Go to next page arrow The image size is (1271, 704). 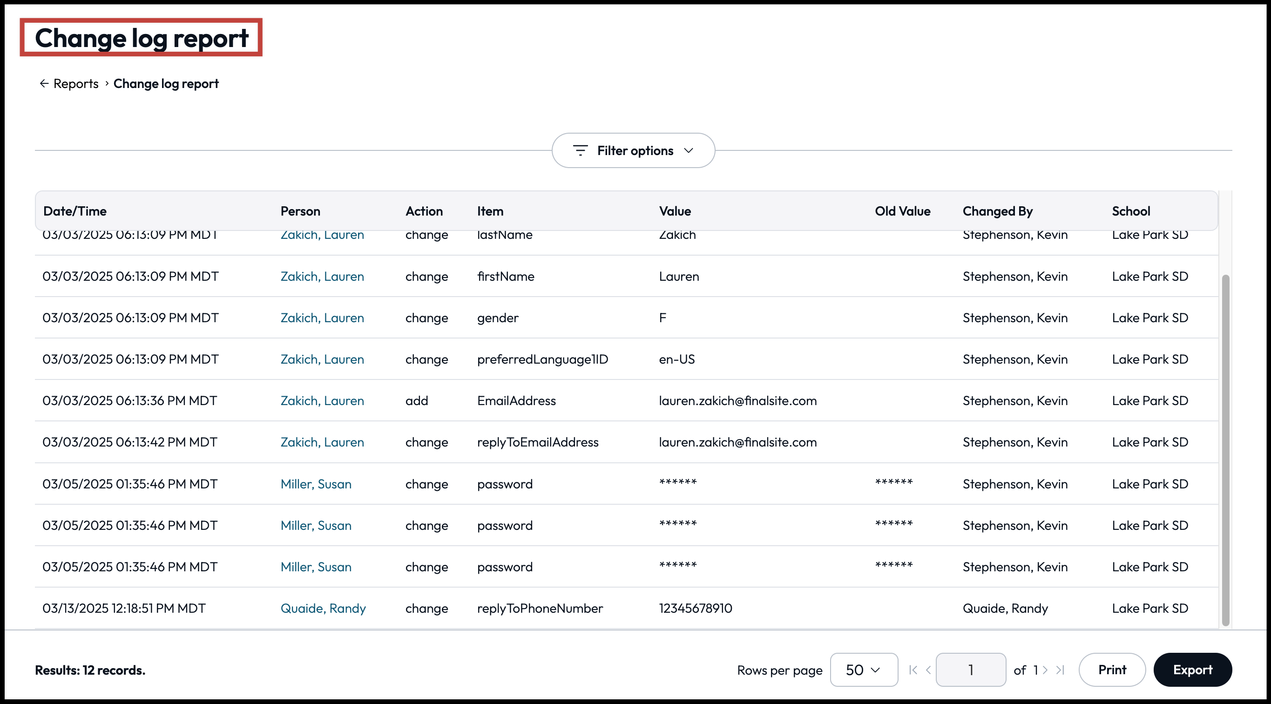pos(1045,670)
